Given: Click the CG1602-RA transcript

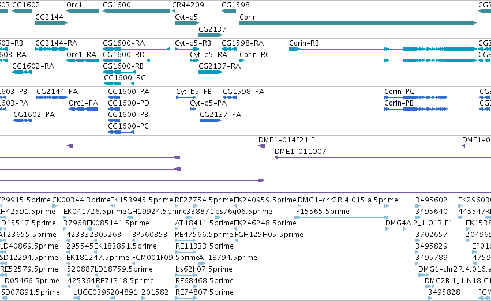Looking at the screenshot, I should (x=22, y=72).
